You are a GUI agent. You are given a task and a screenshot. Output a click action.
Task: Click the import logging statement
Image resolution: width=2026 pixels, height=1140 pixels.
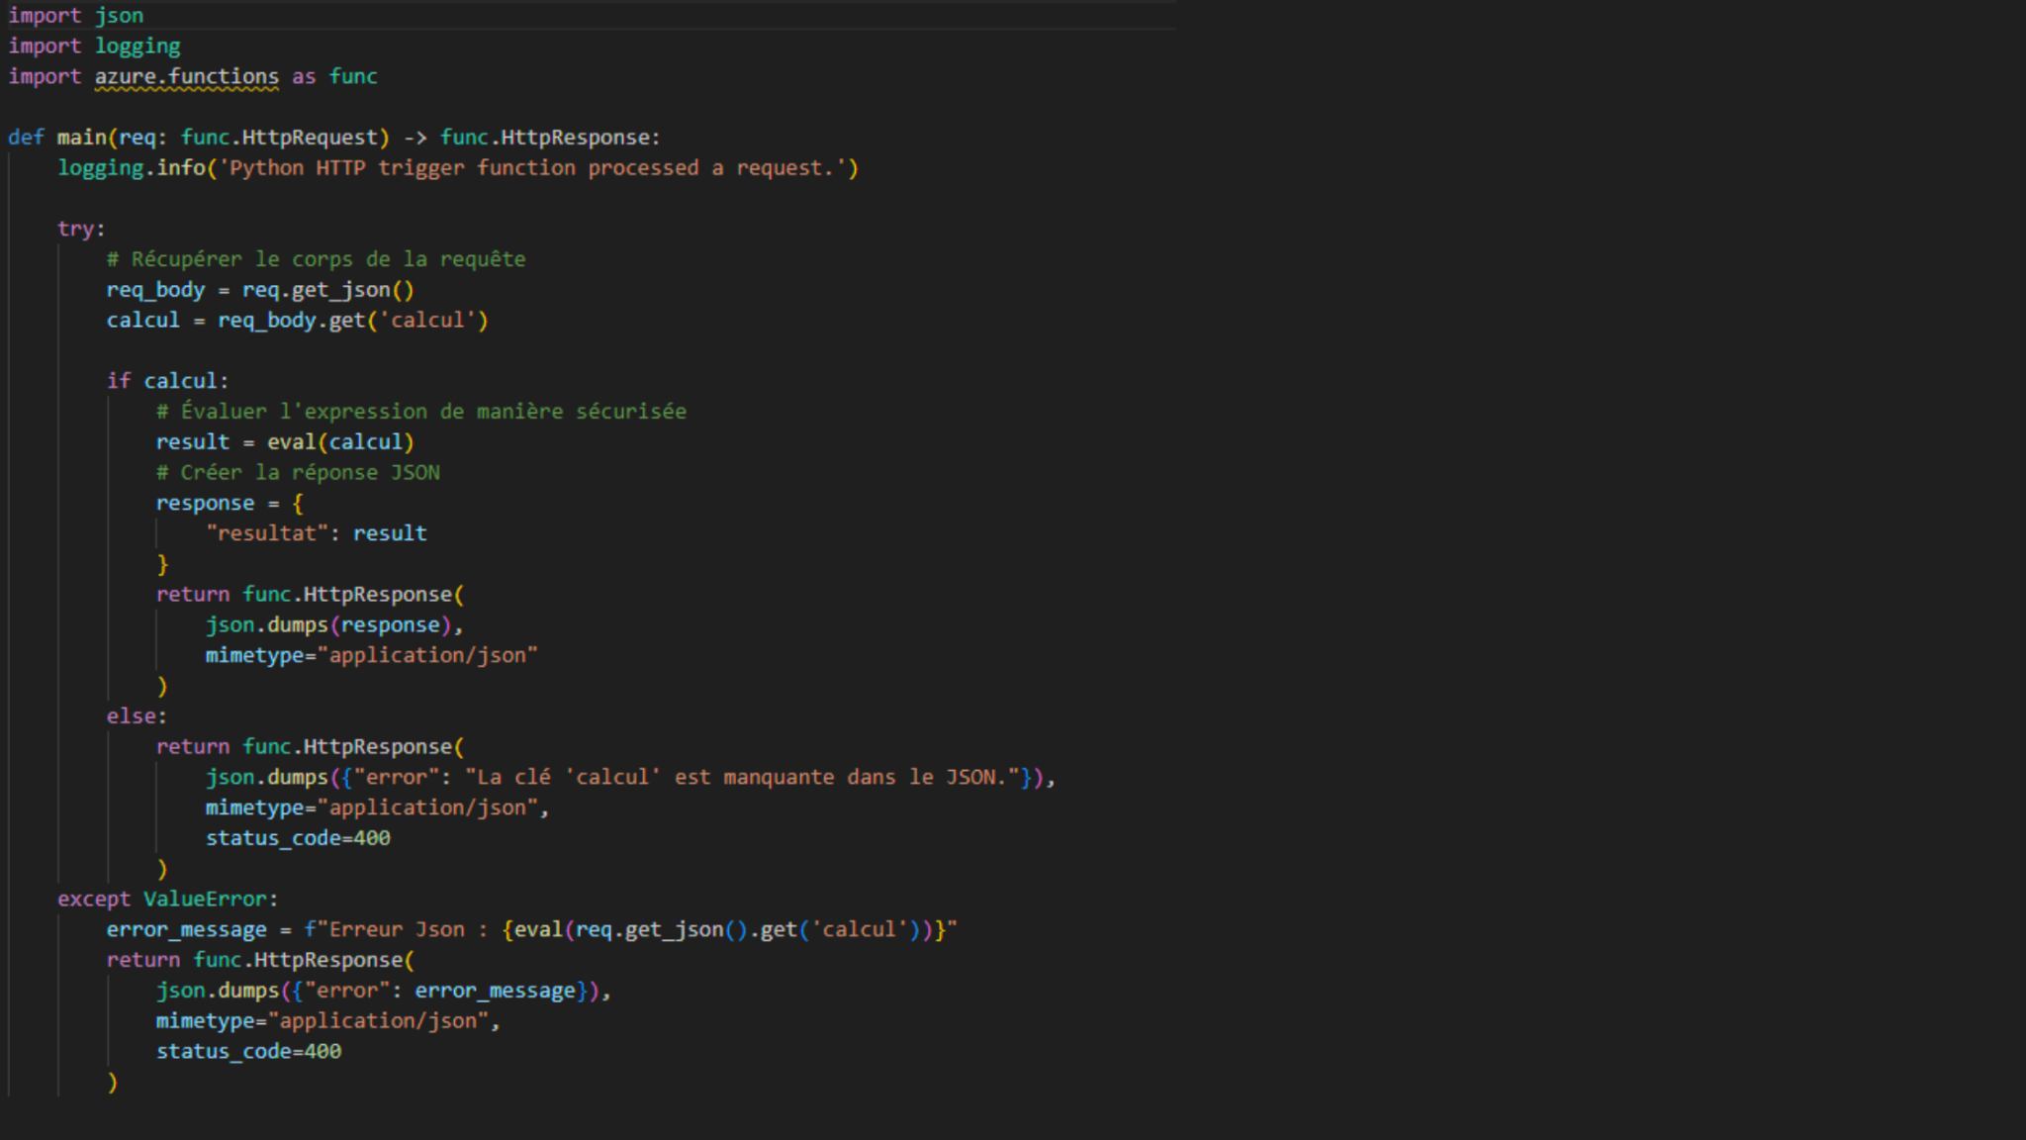94,46
